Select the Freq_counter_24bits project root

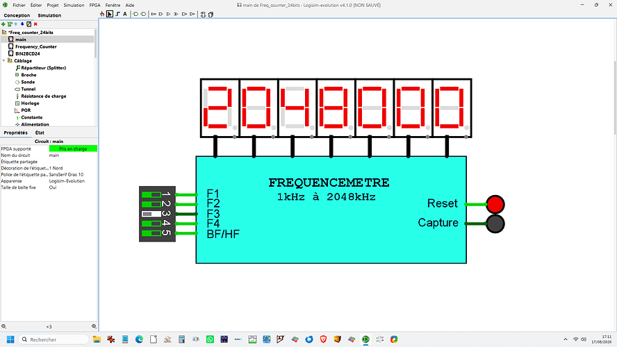point(31,32)
